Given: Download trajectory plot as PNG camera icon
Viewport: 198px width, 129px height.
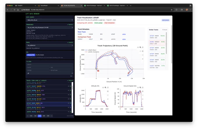Looking at the screenshot, I should [138, 47].
